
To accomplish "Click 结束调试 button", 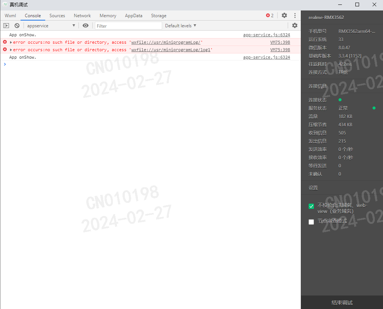I will click(x=342, y=302).
